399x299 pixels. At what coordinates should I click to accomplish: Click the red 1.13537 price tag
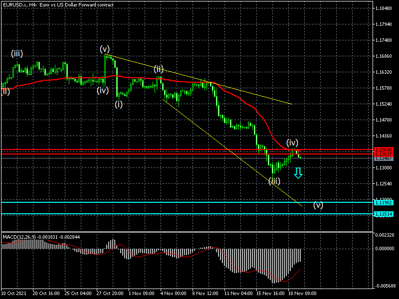[384, 154]
